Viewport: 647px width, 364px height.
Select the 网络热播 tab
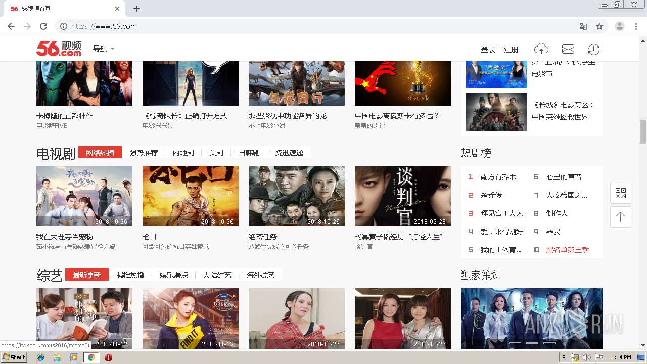[x=100, y=152]
